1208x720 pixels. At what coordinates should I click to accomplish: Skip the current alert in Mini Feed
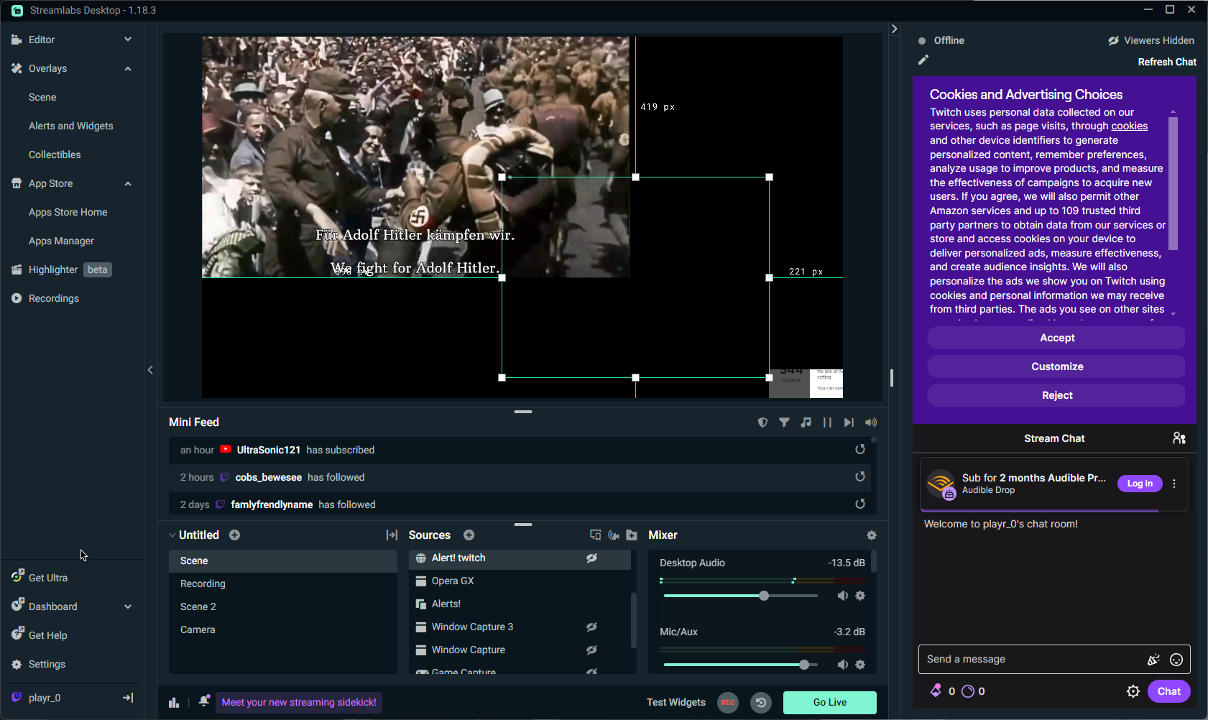click(849, 423)
